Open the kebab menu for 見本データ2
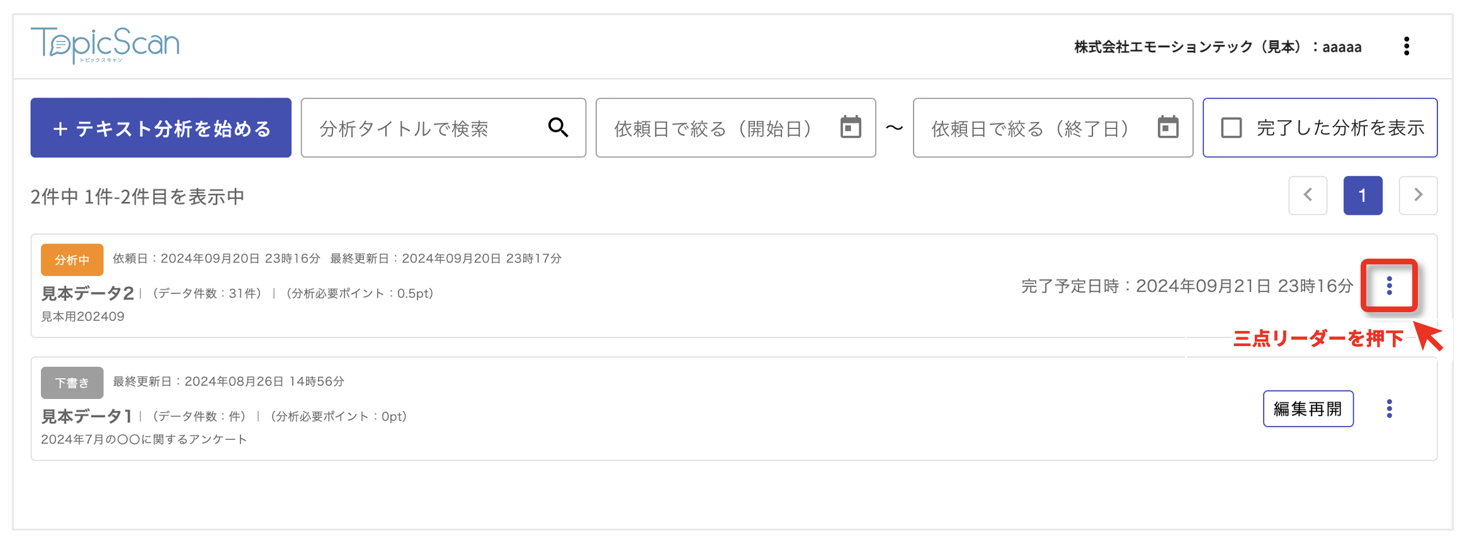This screenshot has height=545, width=1467. (x=1389, y=286)
